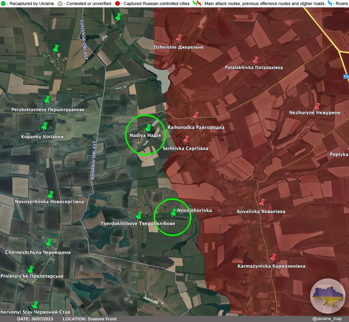349x322 pixels.
Task: Click the green pin above Tverdokhlibove
Action: click(139, 215)
